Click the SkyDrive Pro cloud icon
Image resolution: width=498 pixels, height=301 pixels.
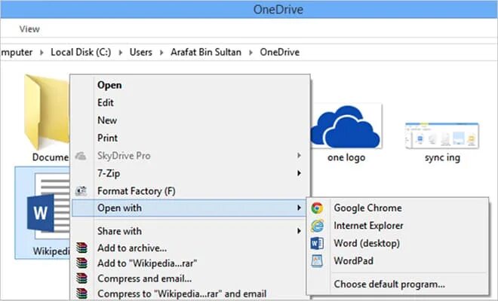point(81,156)
